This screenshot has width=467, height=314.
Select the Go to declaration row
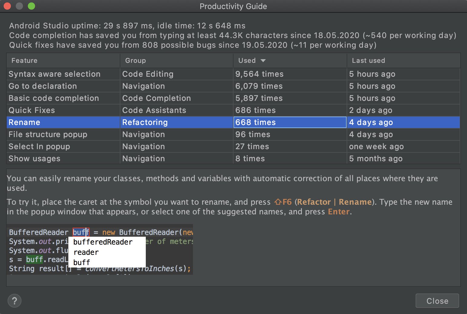43,86
